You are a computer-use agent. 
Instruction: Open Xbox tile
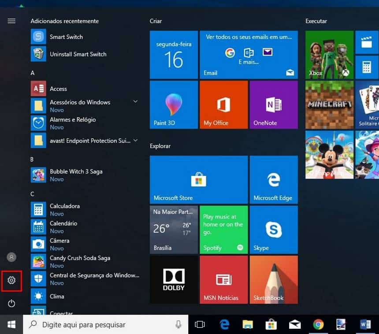pyautogui.click(x=330, y=55)
